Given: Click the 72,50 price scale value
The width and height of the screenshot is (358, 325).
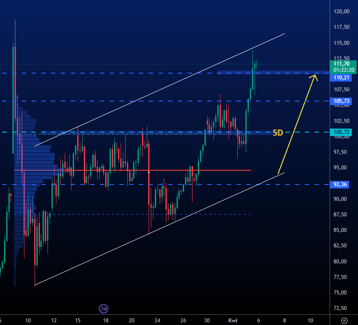Looking at the screenshot, I should click(341, 308).
